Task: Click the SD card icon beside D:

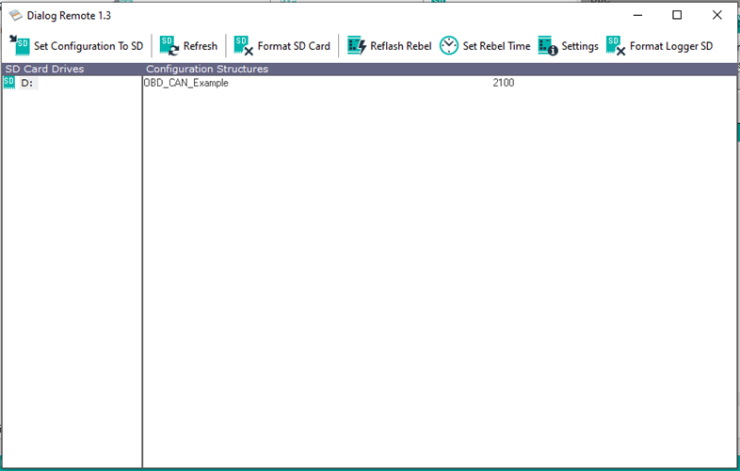Action: tap(9, 83)
